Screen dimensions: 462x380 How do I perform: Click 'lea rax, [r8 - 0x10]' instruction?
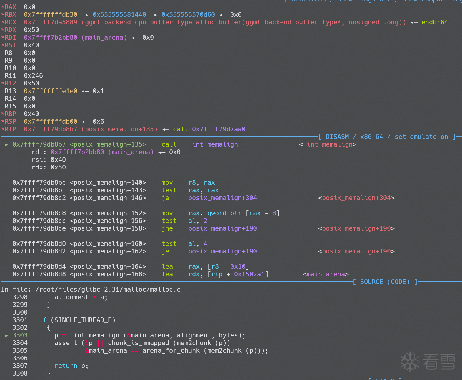point(205,266)
